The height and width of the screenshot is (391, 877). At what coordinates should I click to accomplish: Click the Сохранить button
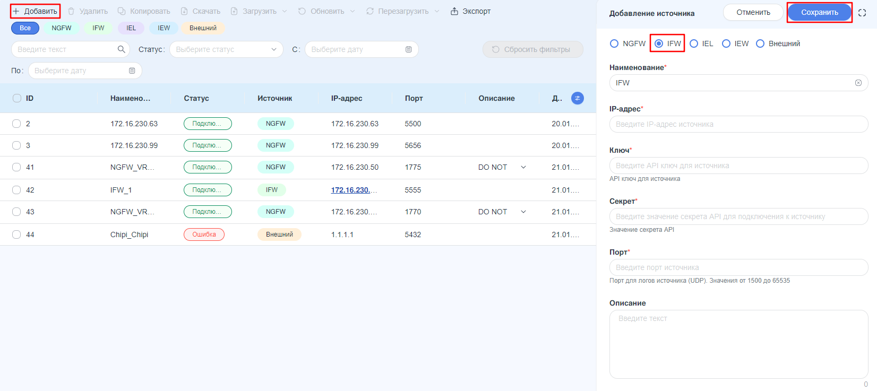(820, 12)
